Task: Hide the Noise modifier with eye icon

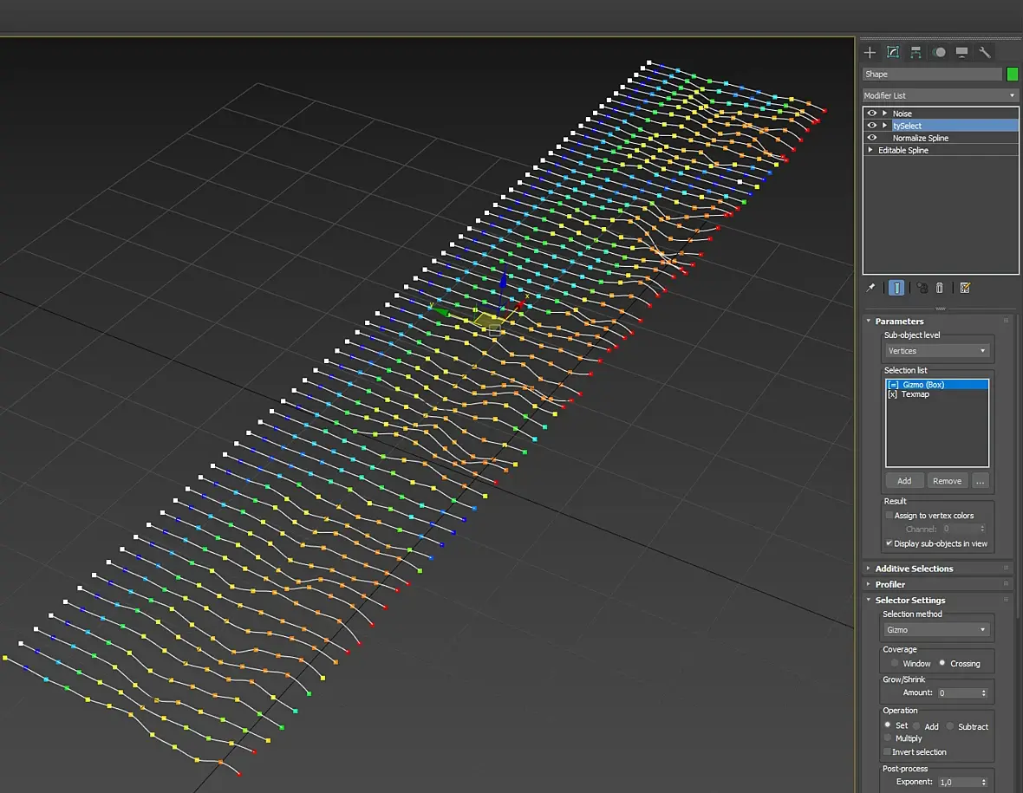Action: tap(871, 114)
